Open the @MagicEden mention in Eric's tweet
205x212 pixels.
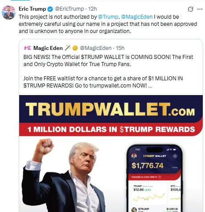137,17
